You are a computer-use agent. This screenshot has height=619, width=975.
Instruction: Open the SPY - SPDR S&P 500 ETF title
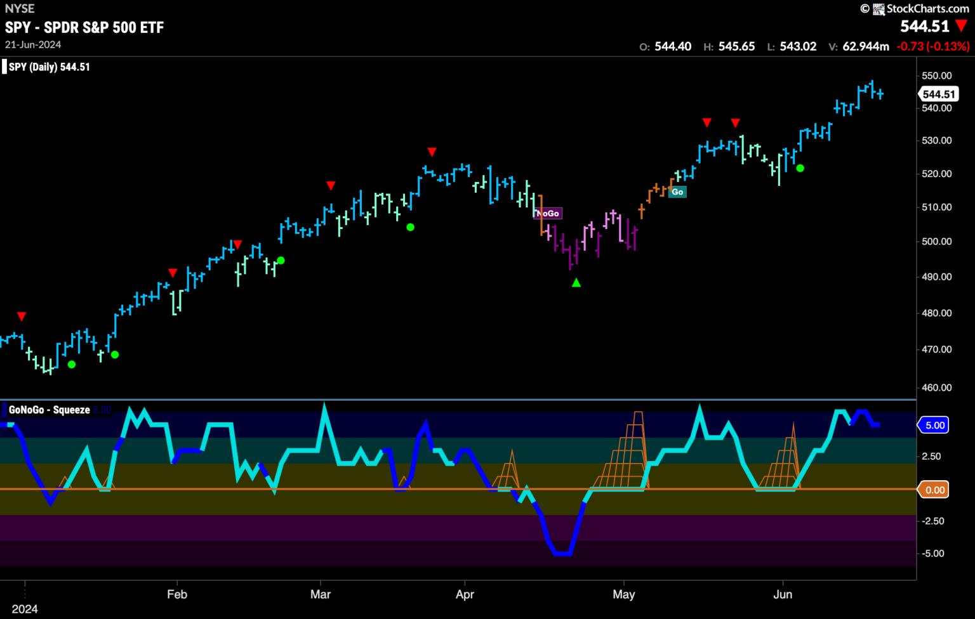click(84, 27)
